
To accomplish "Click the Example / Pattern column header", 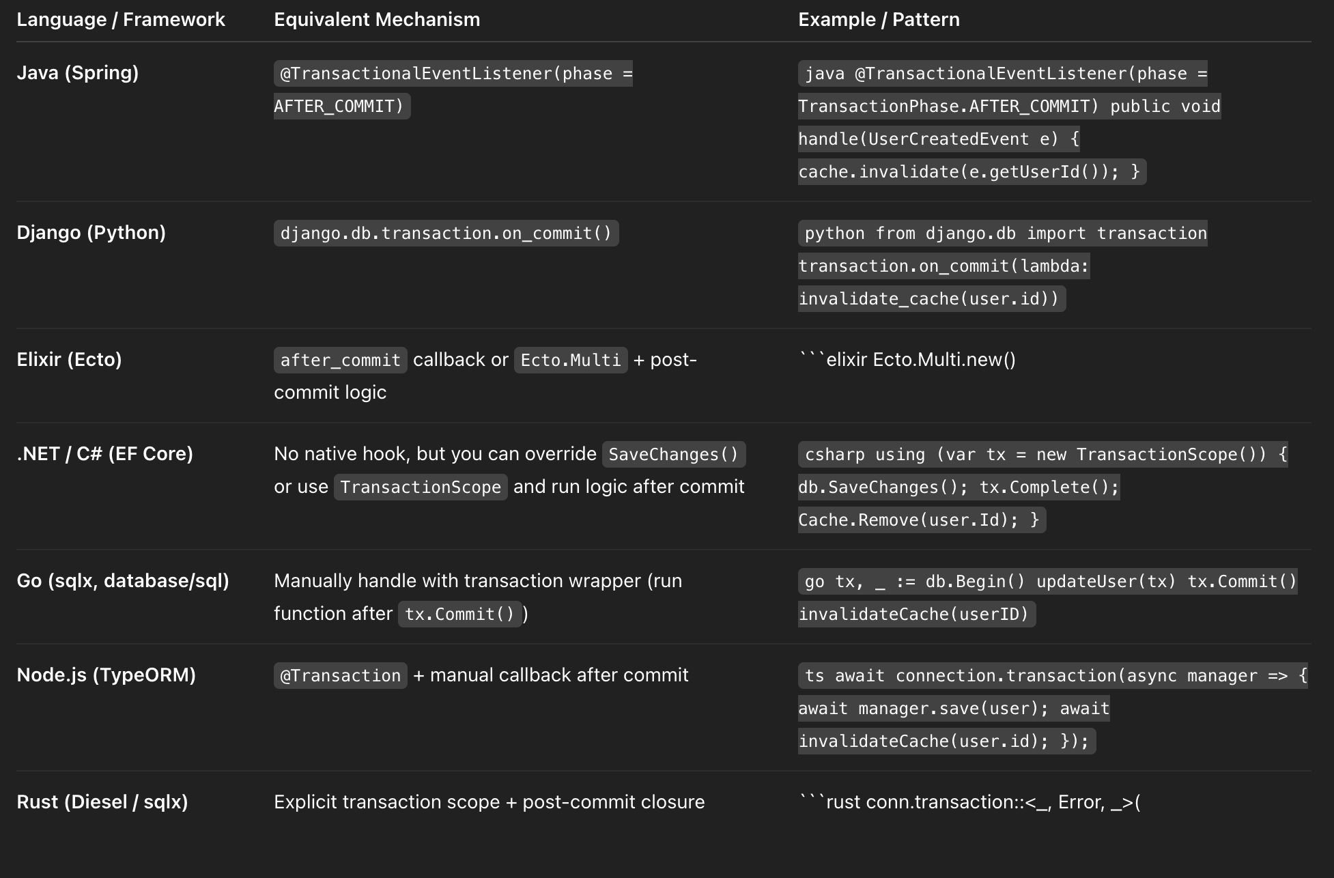I will click(879, 20).
